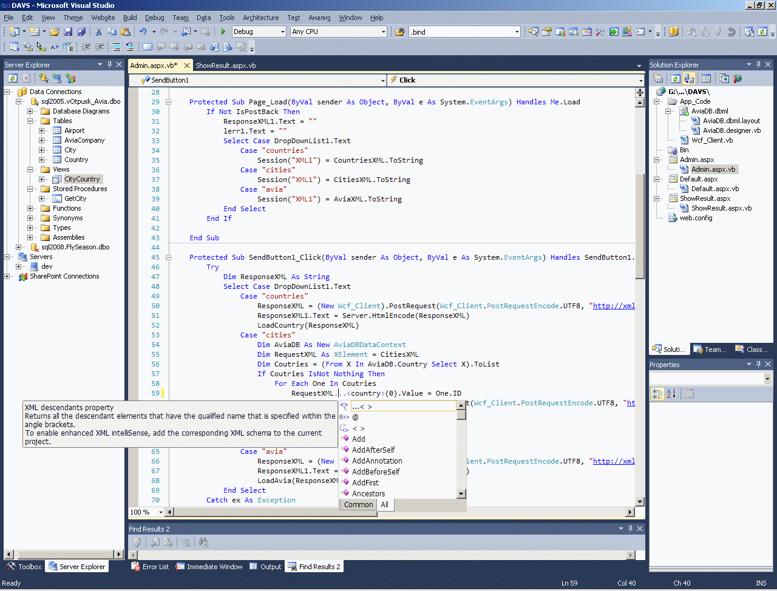Click the Save All toolbar icon

coord(83,31)
